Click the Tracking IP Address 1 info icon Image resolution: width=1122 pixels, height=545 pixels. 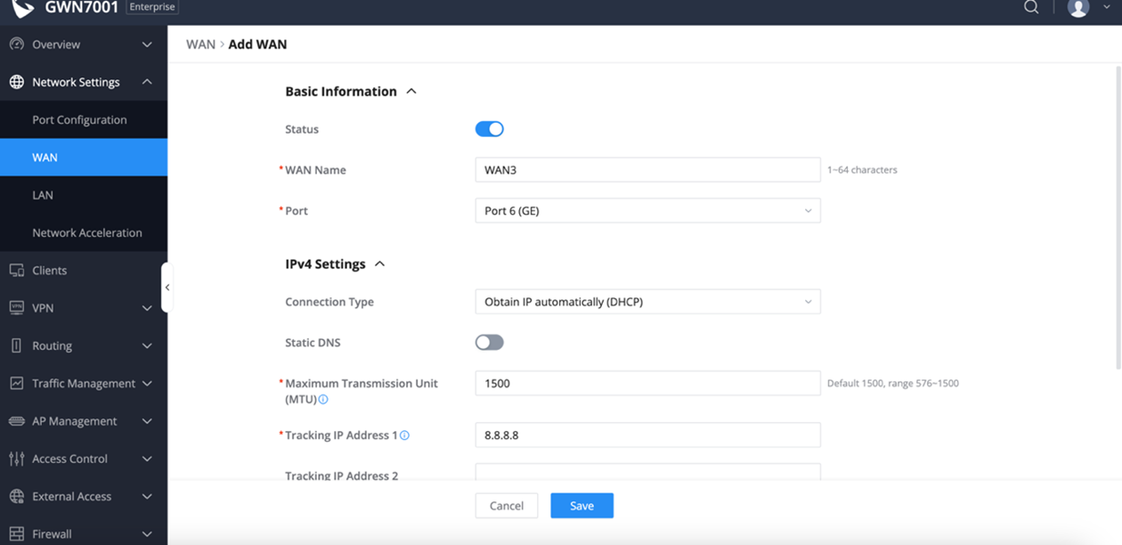(x=404, y=435)
